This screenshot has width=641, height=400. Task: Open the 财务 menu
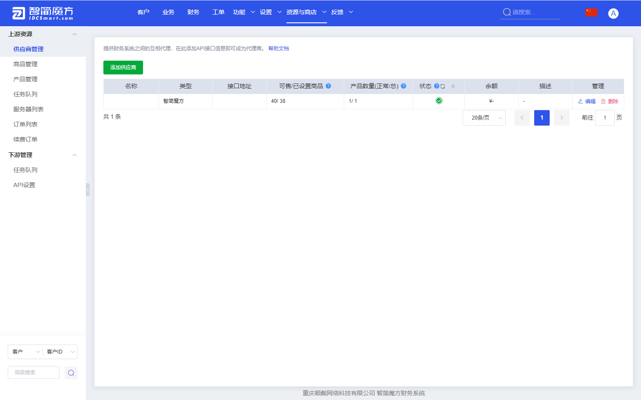193,12
